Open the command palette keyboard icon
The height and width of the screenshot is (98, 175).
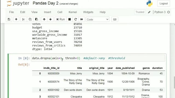pyautogui.click(x=115, y=19)
